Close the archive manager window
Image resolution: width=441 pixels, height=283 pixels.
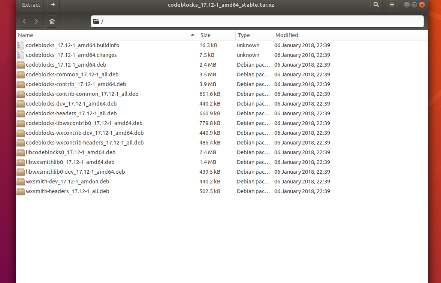pos(422,5)
